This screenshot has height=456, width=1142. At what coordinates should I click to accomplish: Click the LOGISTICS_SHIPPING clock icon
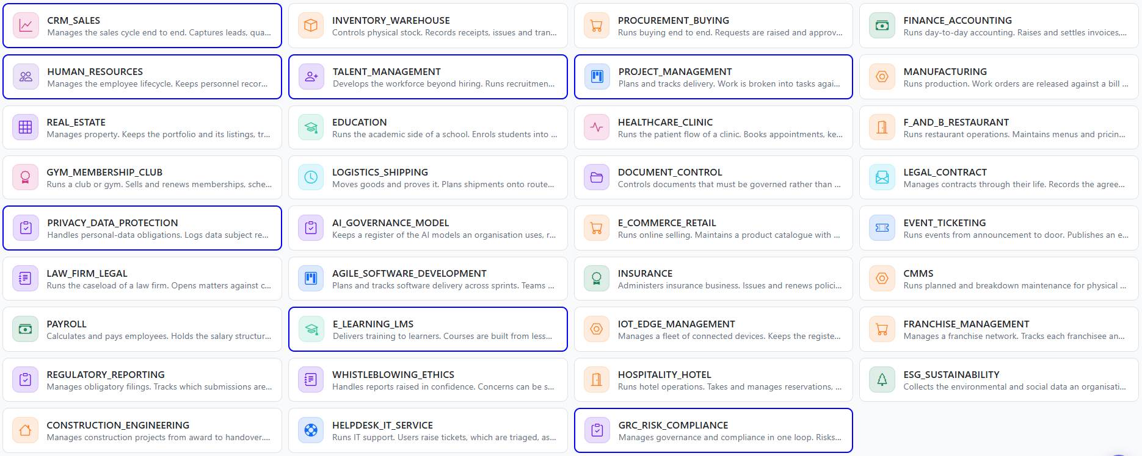coord(311,177)
